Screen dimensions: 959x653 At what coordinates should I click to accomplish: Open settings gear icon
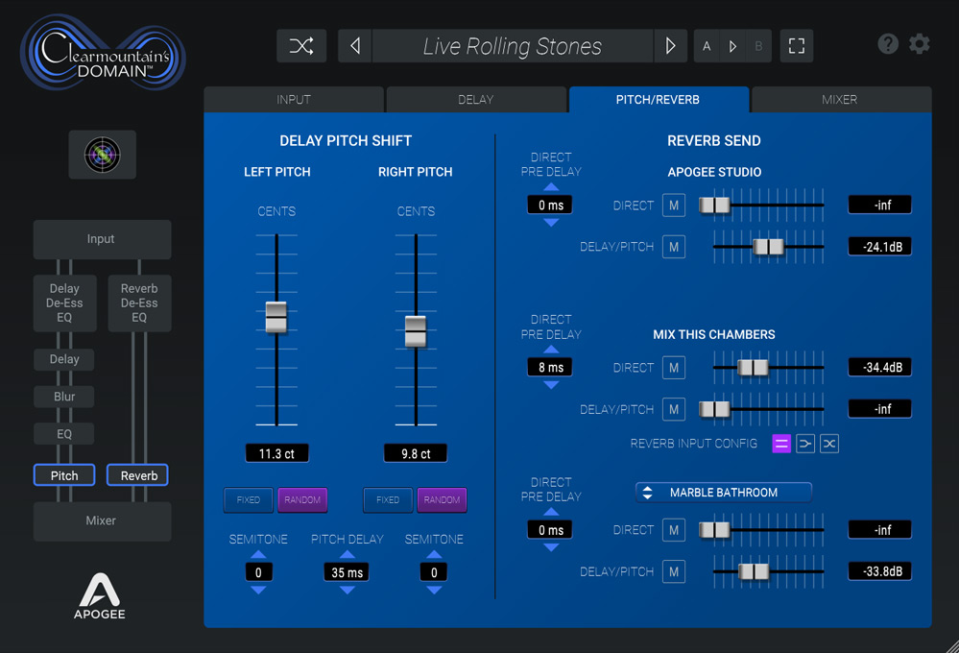click(x=920, y=44)
